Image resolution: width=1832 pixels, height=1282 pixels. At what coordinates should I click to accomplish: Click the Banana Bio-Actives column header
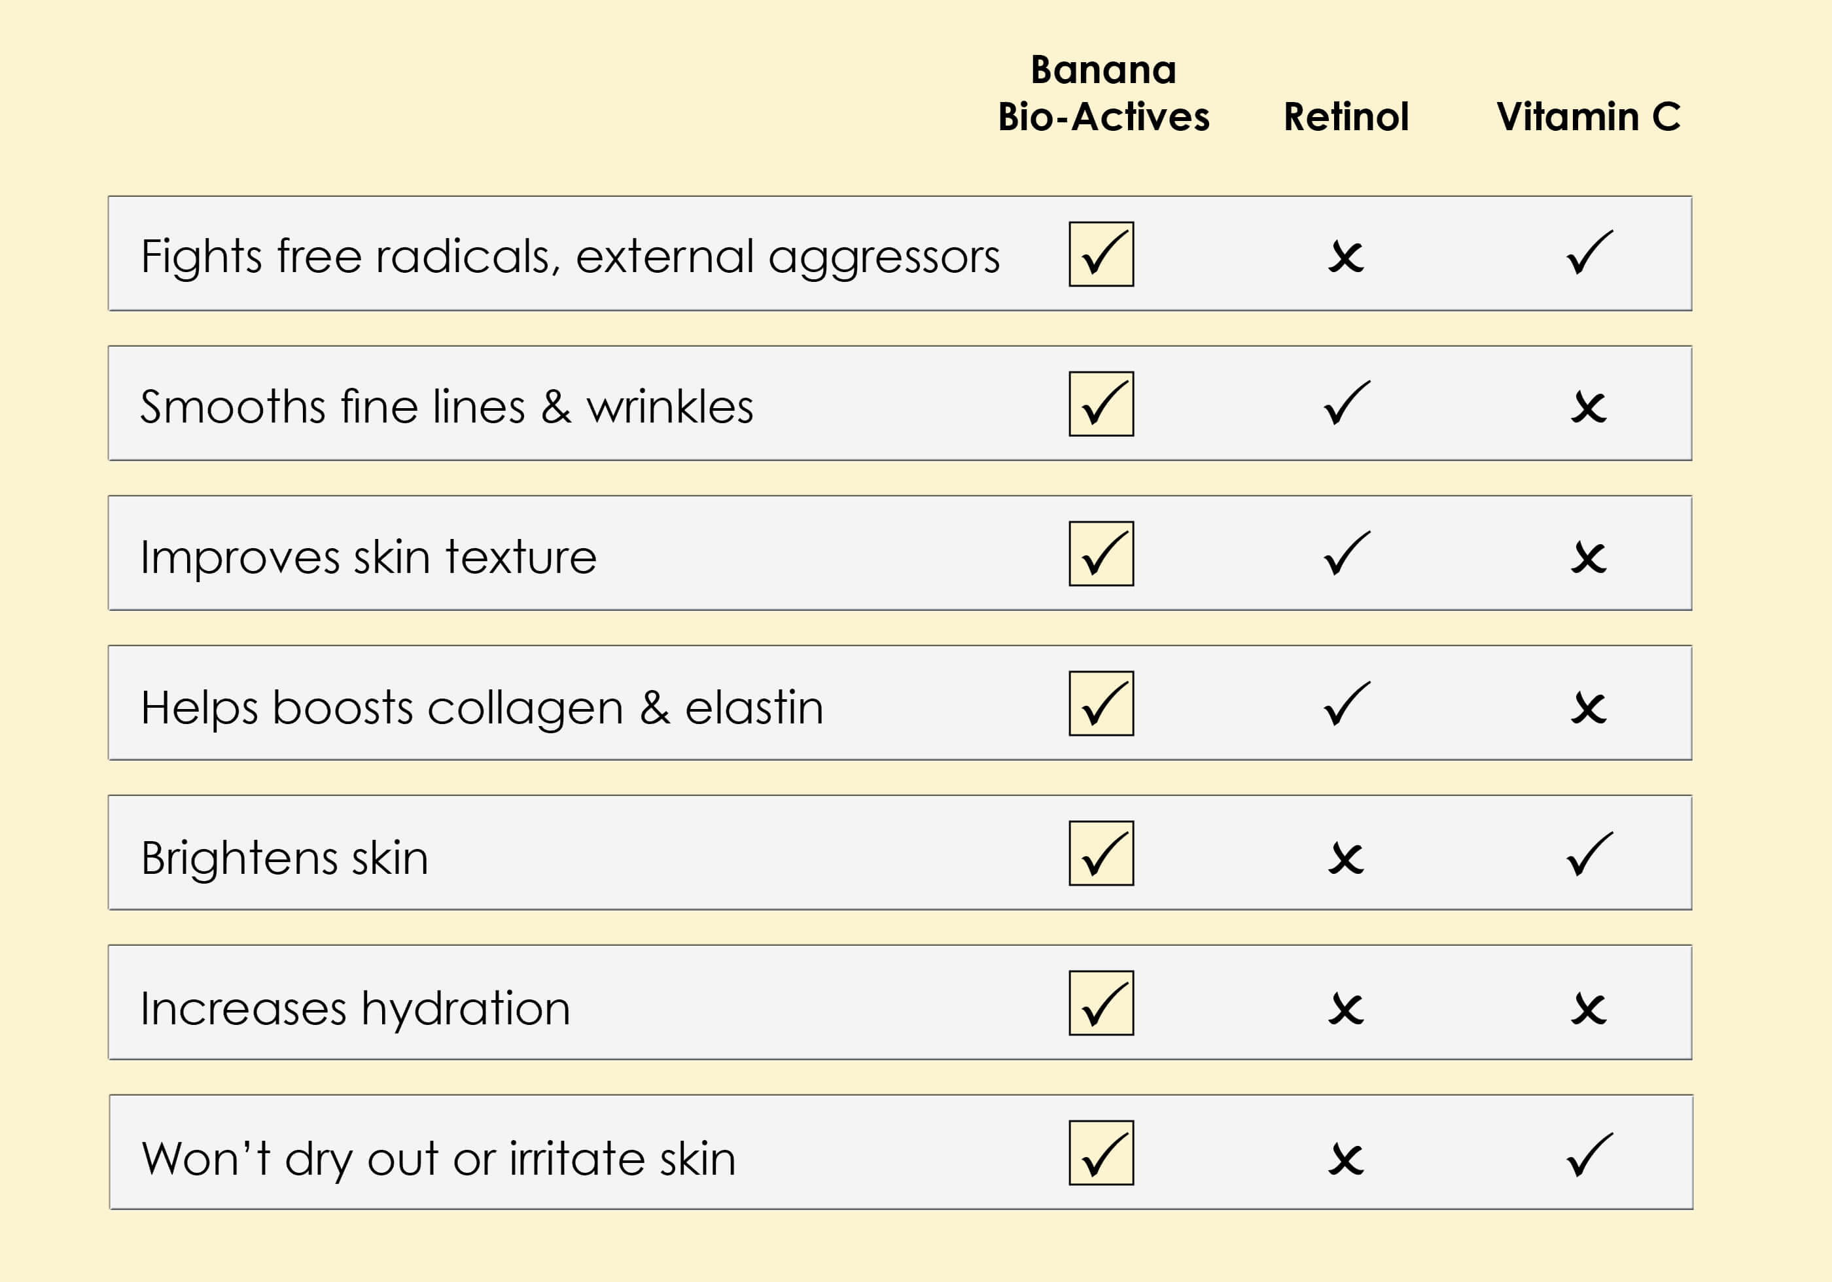pos(1104,94)
